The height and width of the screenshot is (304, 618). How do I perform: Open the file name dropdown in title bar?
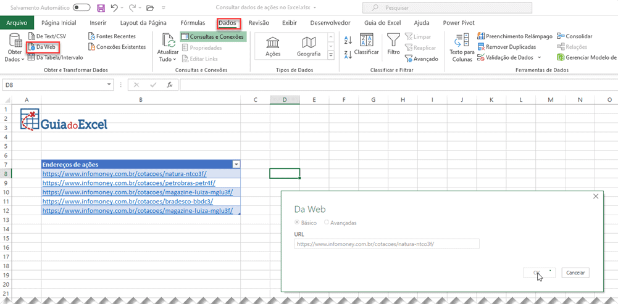(314, 7)
